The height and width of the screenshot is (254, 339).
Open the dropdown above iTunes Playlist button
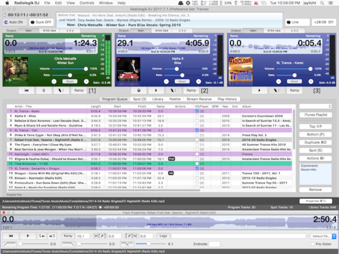(x=315, y=106)
